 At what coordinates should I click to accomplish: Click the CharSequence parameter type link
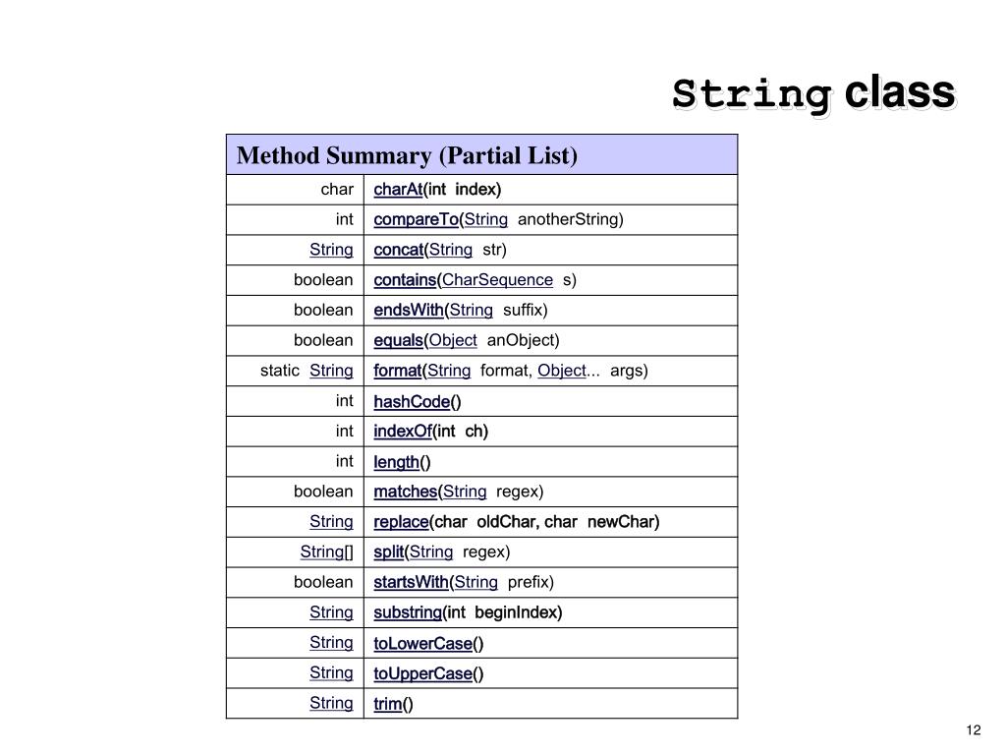point(497,280)
